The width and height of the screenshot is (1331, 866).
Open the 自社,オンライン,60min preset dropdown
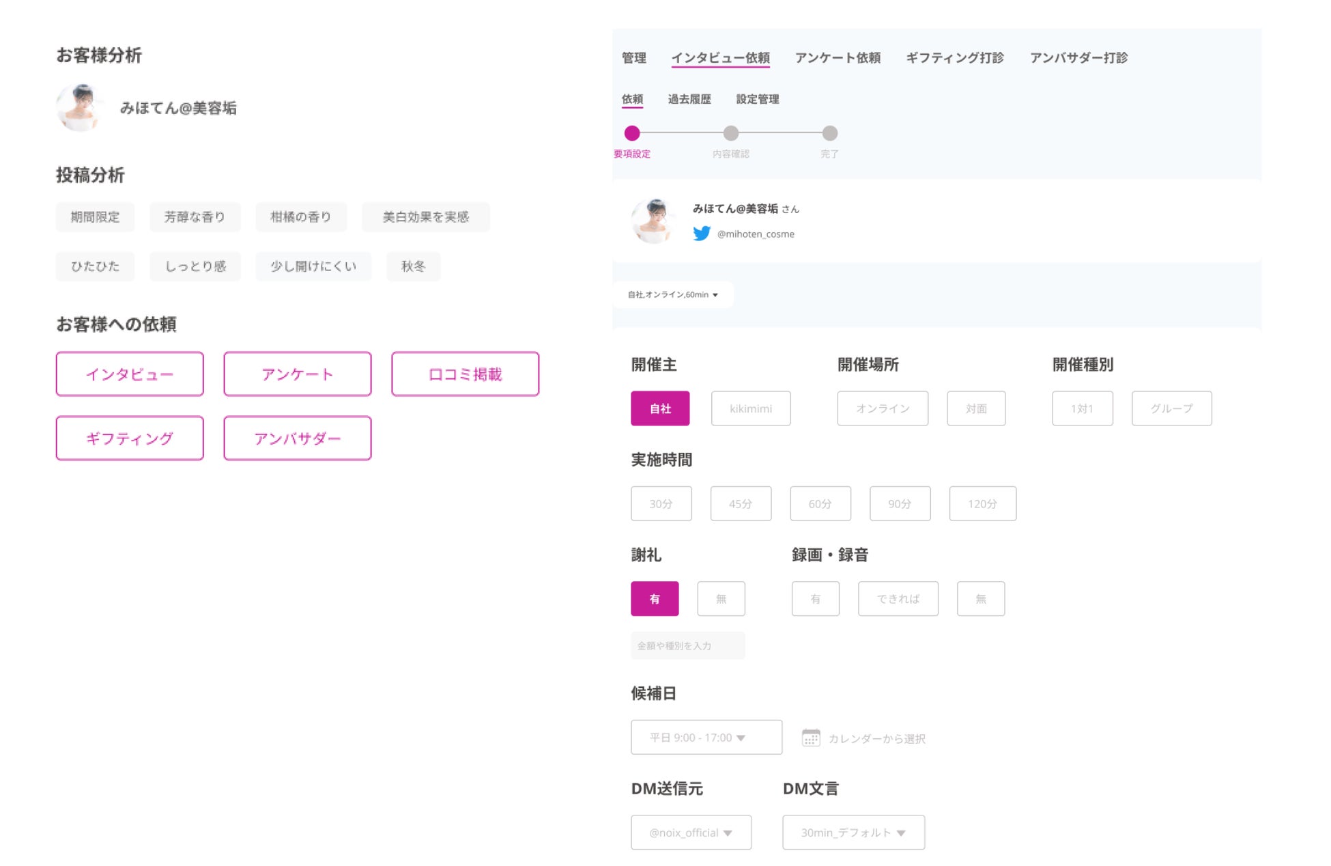click(672, 294)
